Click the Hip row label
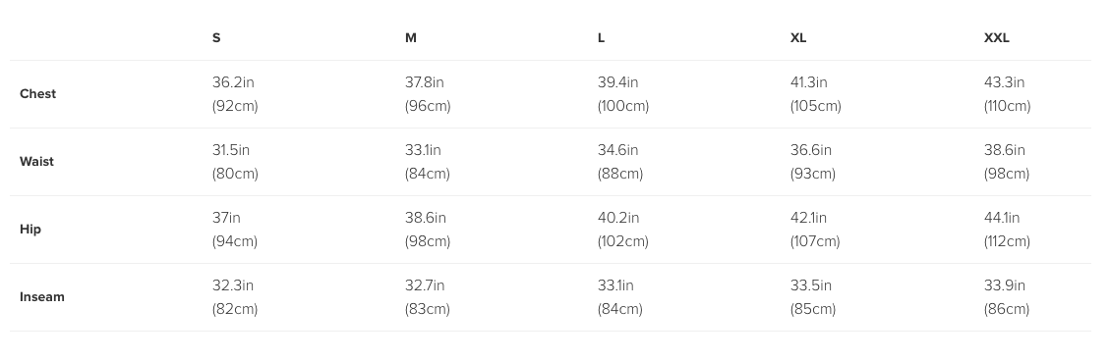The height and width of the screenshot is (361, 1110). click(30, 230)
